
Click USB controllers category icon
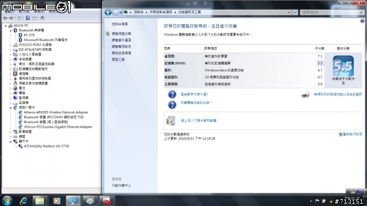[15, 78]
